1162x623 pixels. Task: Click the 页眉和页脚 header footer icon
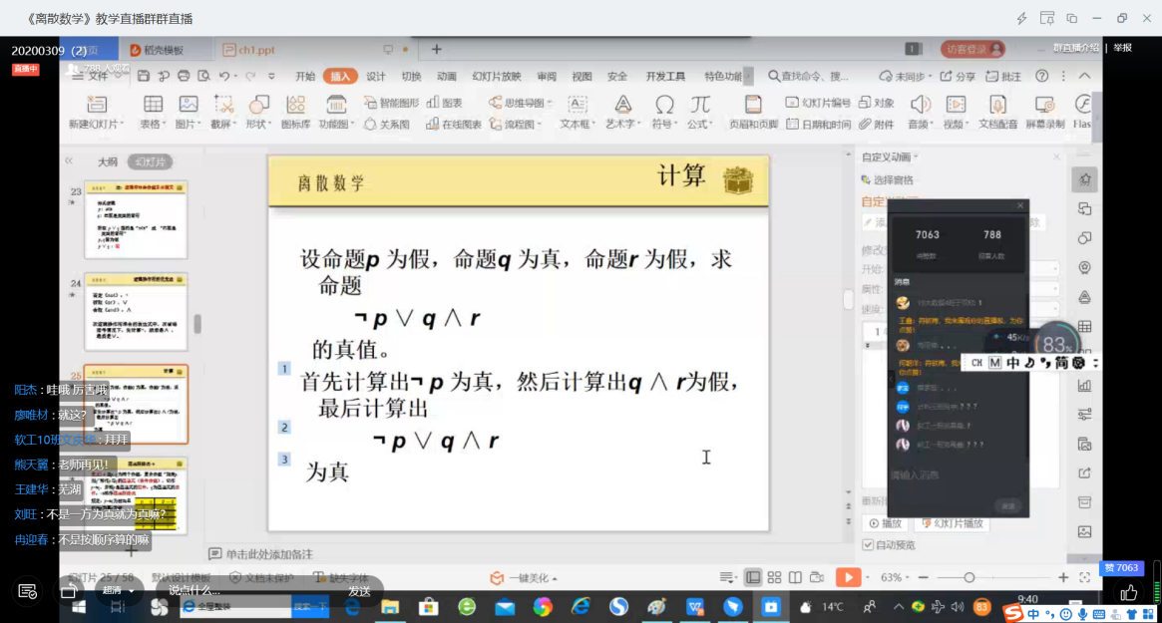point(753,105)
